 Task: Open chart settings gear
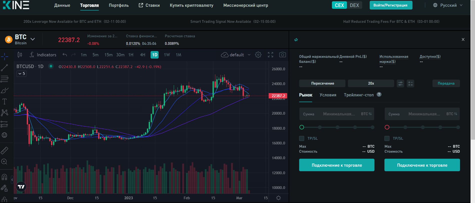click(258, 55)
